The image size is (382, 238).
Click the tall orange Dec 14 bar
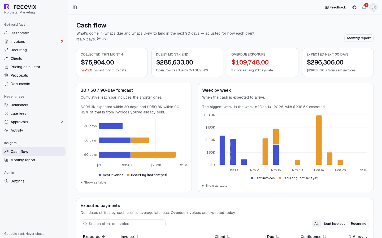pyautogui.click(x=319, y=140)
